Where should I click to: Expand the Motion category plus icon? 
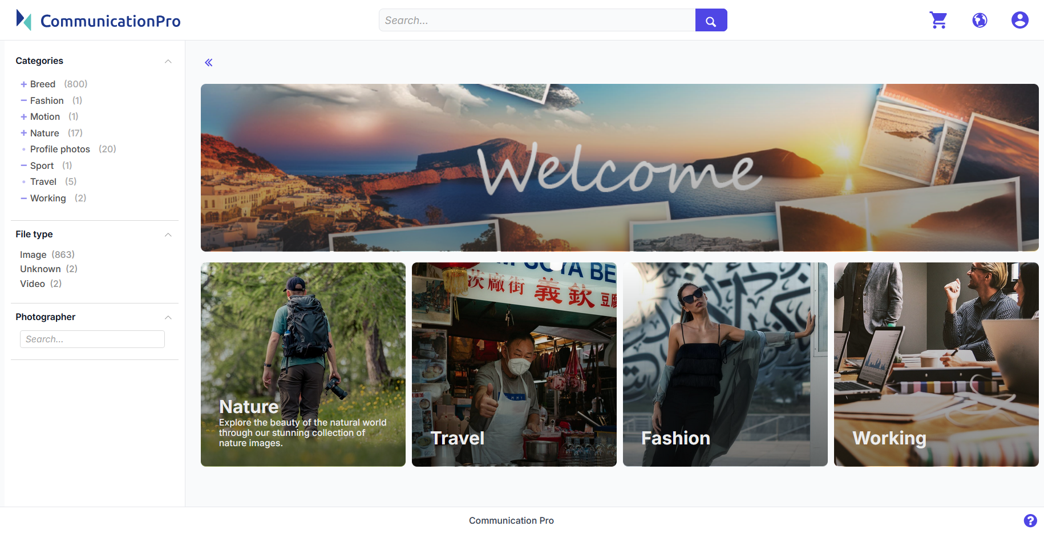(x=24, y=117)
